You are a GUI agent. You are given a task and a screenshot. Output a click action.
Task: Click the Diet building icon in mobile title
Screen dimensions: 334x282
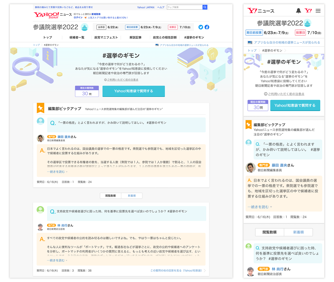[307, 23]
